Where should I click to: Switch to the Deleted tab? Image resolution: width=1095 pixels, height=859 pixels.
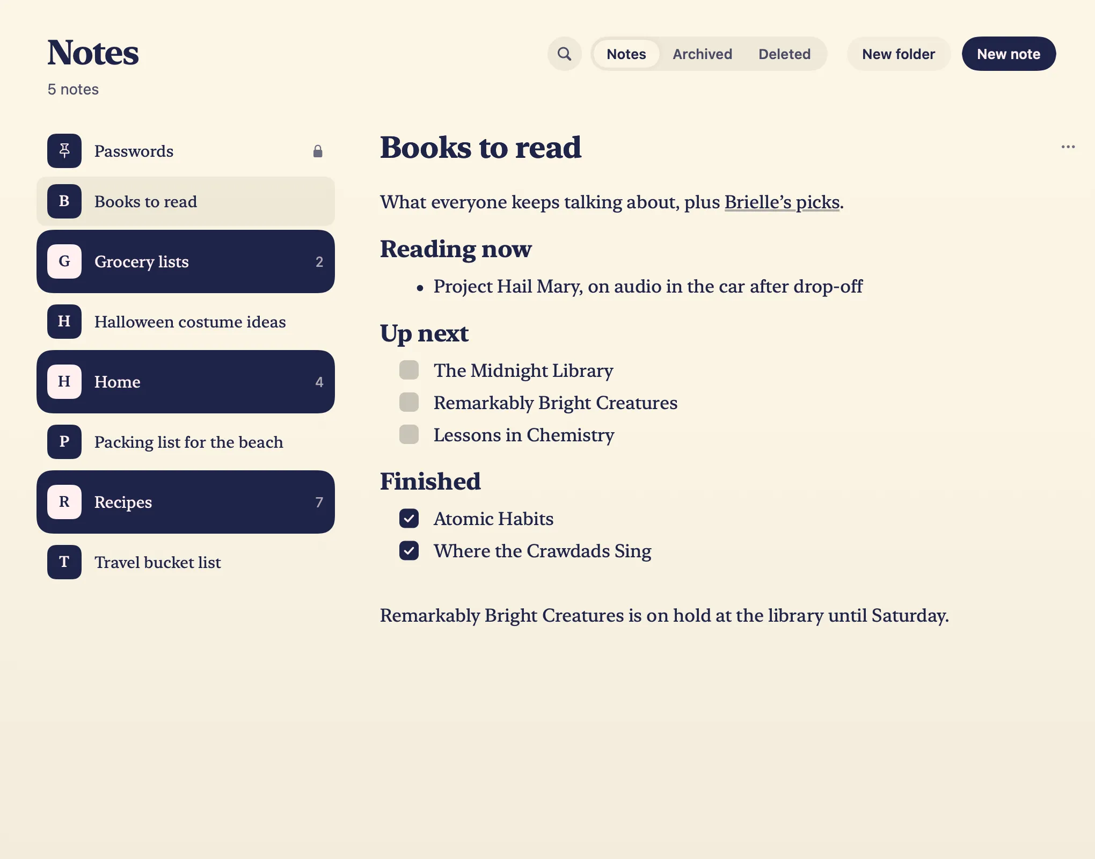pyautogui.click(x=784, y=54)
